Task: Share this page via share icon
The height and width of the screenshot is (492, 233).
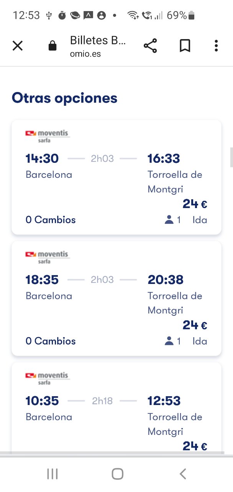Action: (150, 46)
